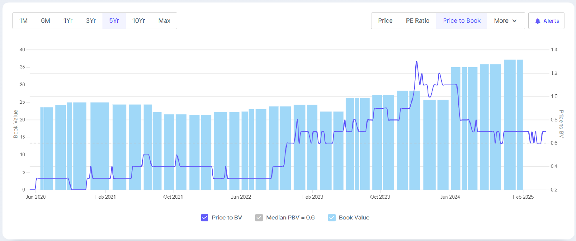Viewport: 576px width, 241px height.
Task: Toggle the Book Value checkbox
Action: [x=332, y=218]
